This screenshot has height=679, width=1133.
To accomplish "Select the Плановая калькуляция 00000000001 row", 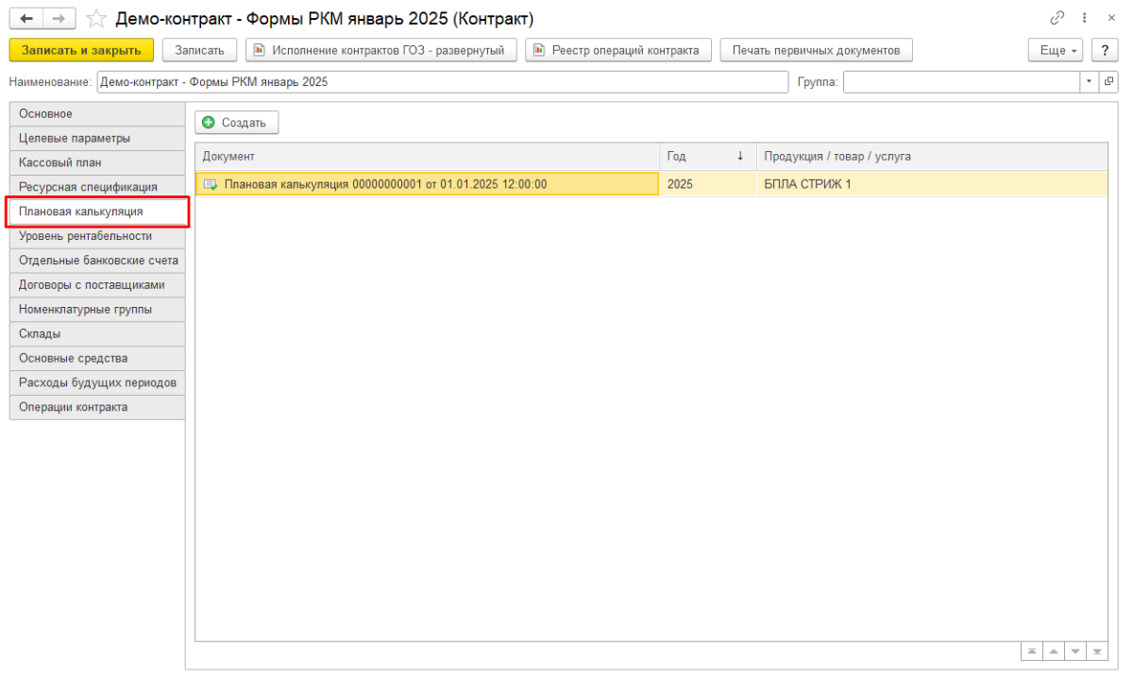I will click(427, 184).
